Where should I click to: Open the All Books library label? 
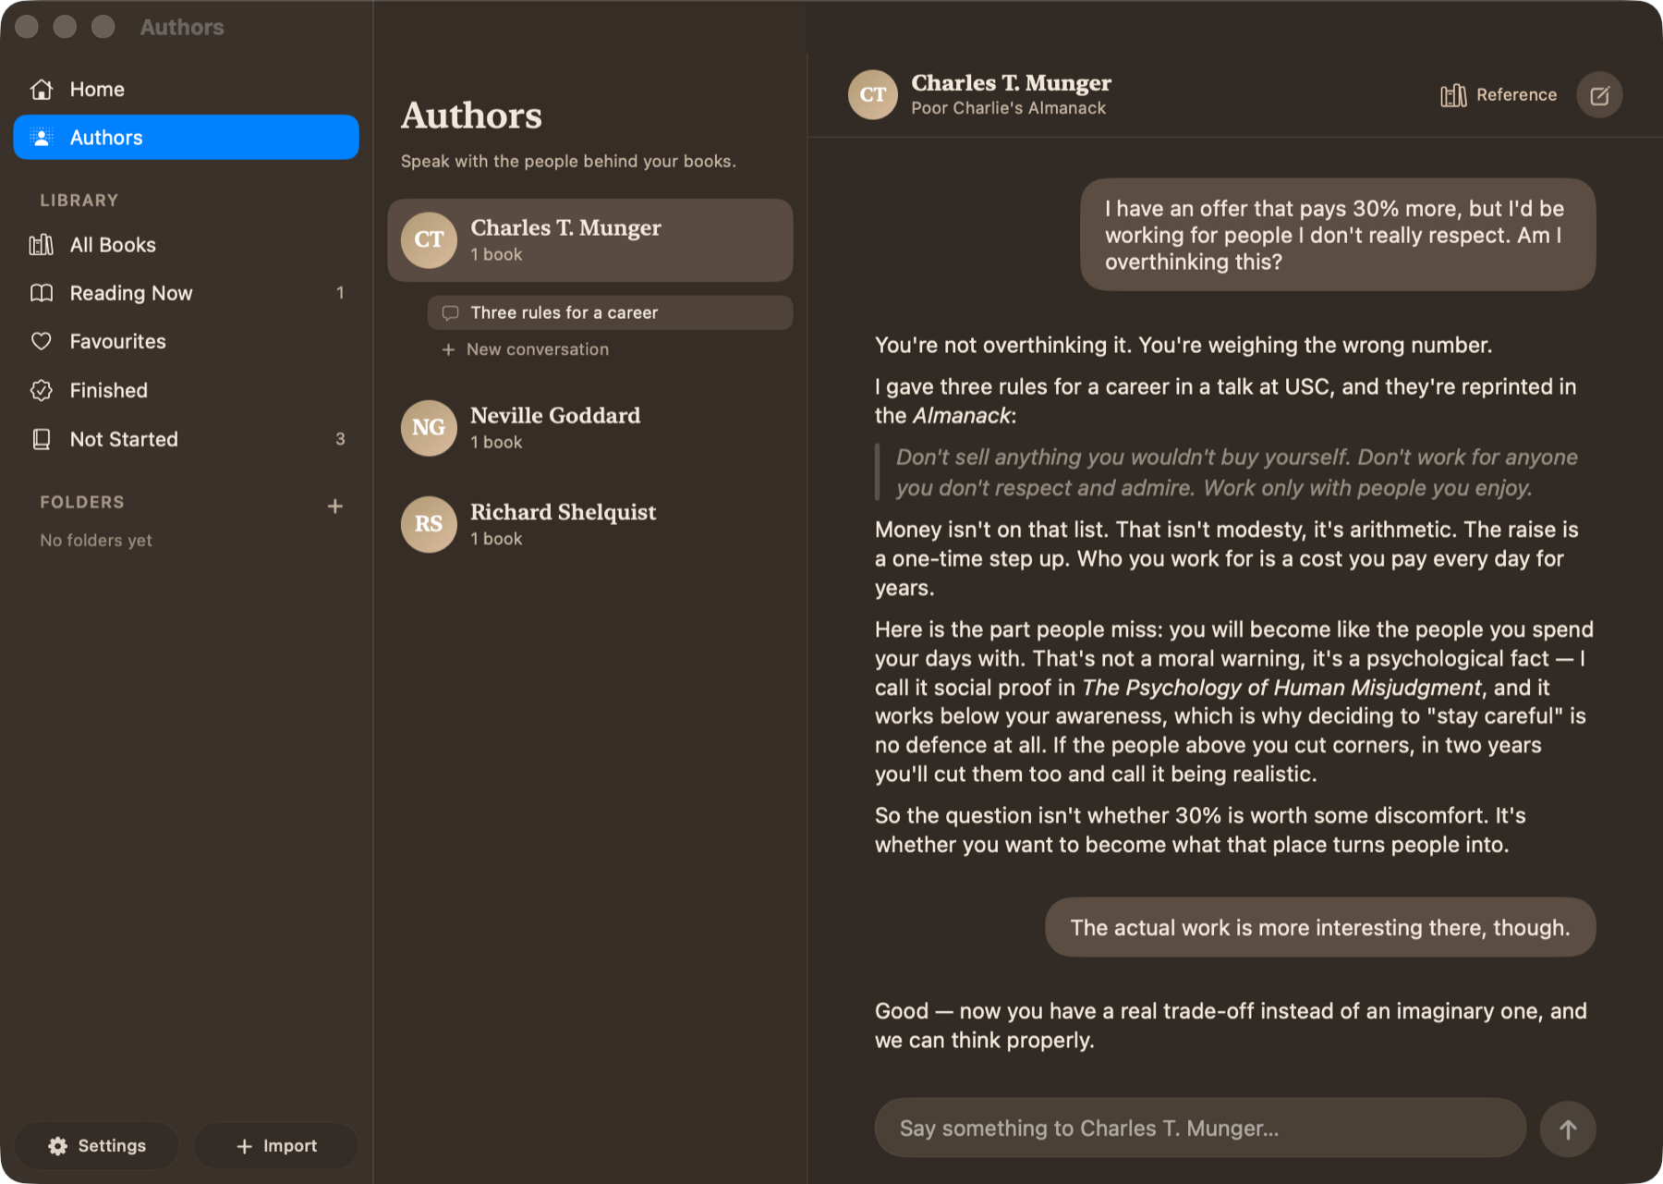113,245
